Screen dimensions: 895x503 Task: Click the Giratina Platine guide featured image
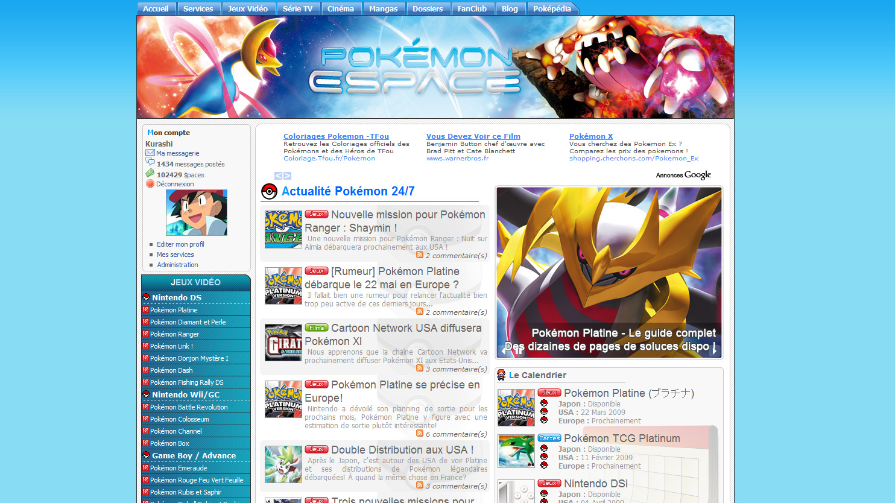(609, 273)
